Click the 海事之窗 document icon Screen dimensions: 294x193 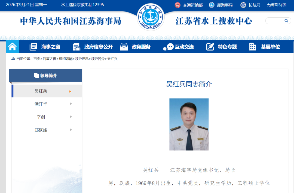[x=33, y=47]
